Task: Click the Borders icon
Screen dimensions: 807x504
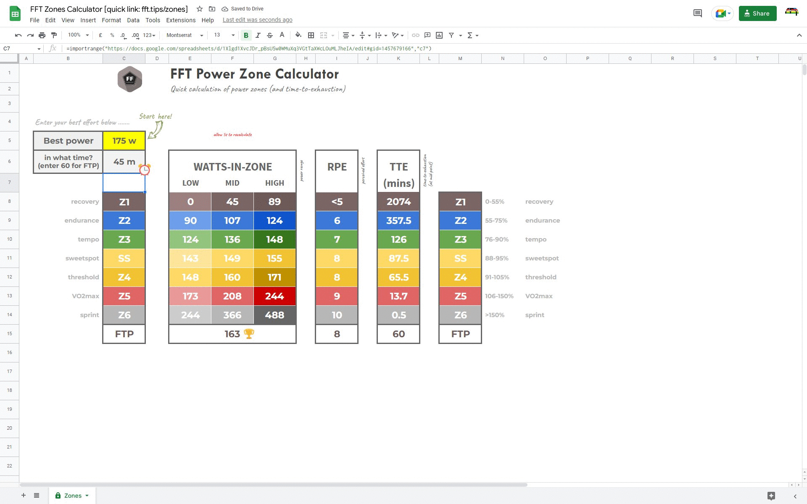Action: [x=311, y=35]
